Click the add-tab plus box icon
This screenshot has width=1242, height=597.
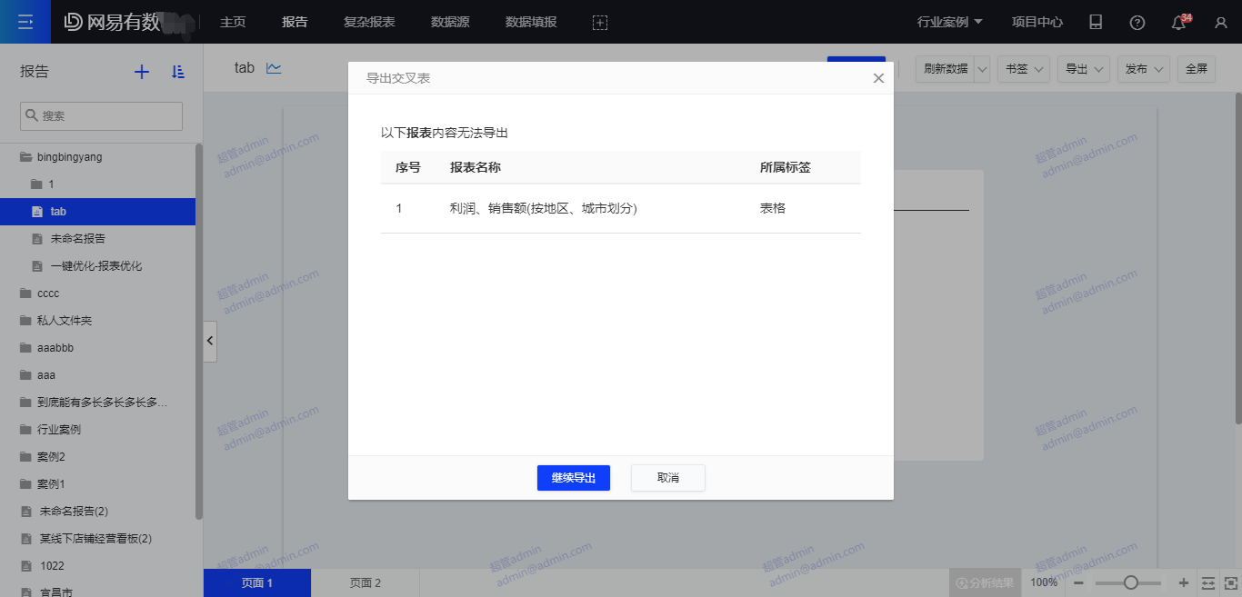[599, 23]
